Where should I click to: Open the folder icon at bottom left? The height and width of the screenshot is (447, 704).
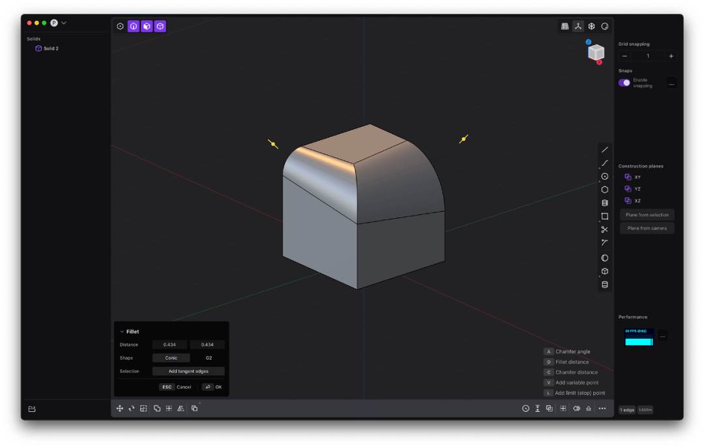pos(31,409)
